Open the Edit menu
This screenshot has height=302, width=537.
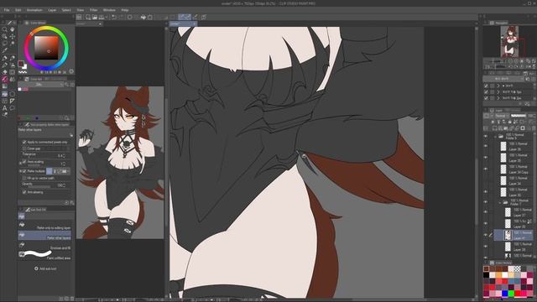[x=18, y=10]
